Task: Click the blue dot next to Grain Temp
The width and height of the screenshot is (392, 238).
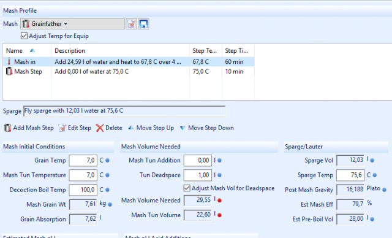Action: [x=108, y=161]
